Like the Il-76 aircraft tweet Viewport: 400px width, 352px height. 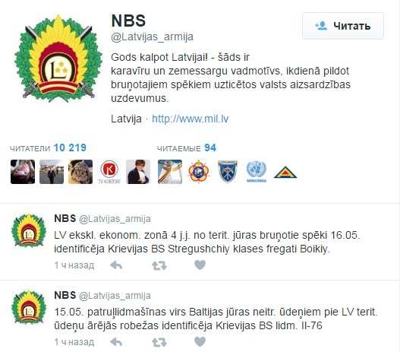pos(200,341)
